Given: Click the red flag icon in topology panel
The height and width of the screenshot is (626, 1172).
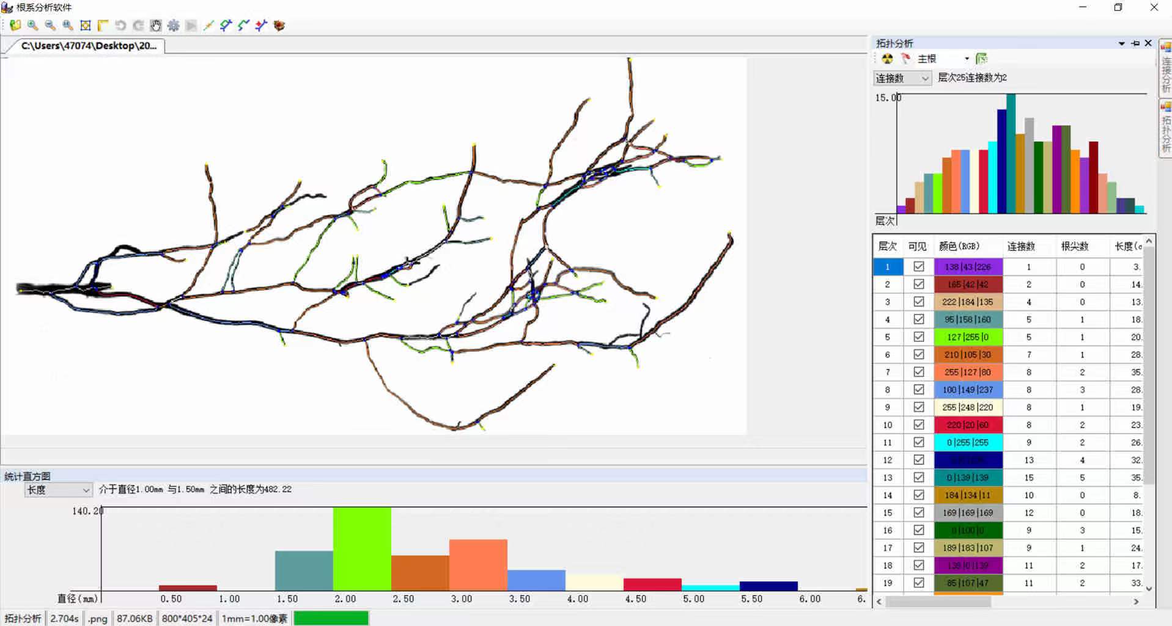Looking at the screenshot, I should 905,59.
